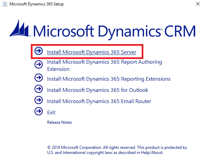Open the Install Microsoft Dynamics 365 Server link
This screenshot has height=158, width=203.
[x=92, y=52]
